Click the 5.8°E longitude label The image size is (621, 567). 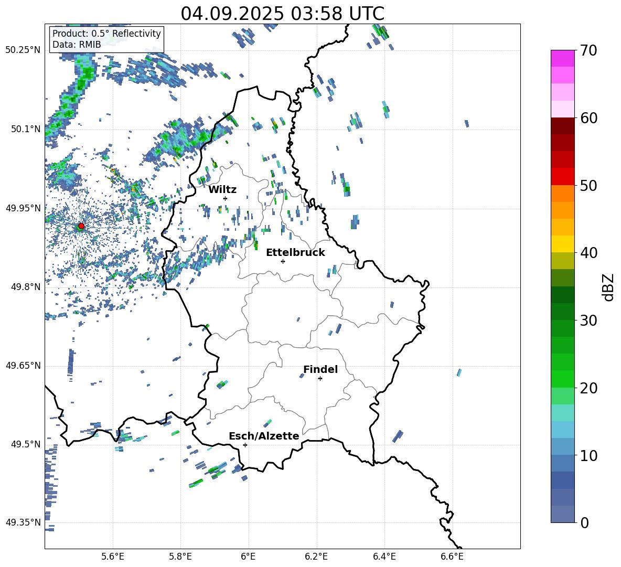180,557
